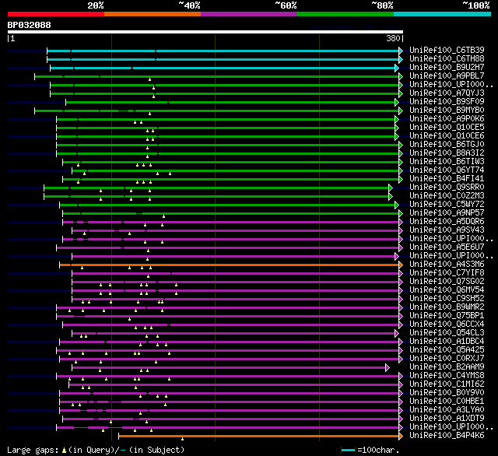This screenshot has height=456, width=498.
Task: Select the UniRef100_C1MI62 label
Action: pos(447,384)
